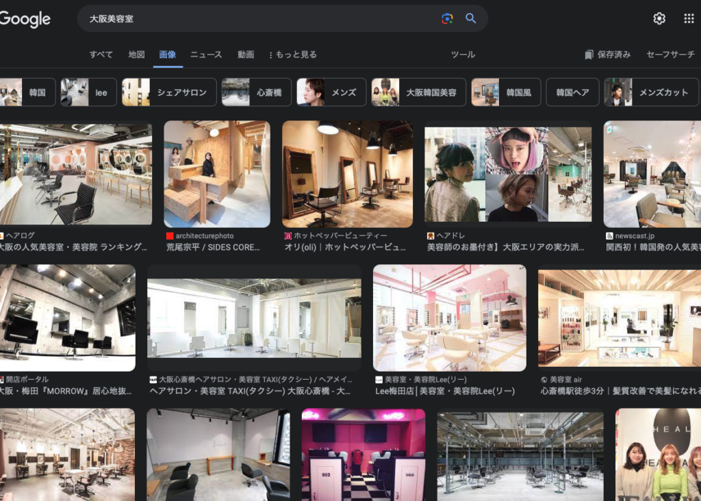Select the メンズカット filter chip
This screenshot has height=501, width=701.
(x=651, y=92)
